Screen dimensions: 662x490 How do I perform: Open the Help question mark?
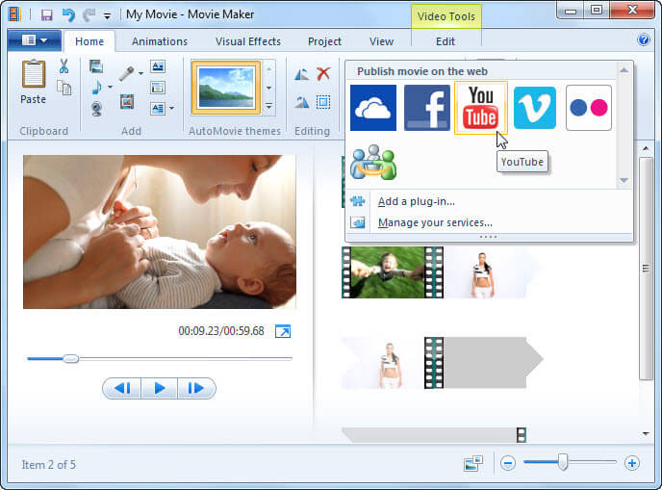pos(644,39)
